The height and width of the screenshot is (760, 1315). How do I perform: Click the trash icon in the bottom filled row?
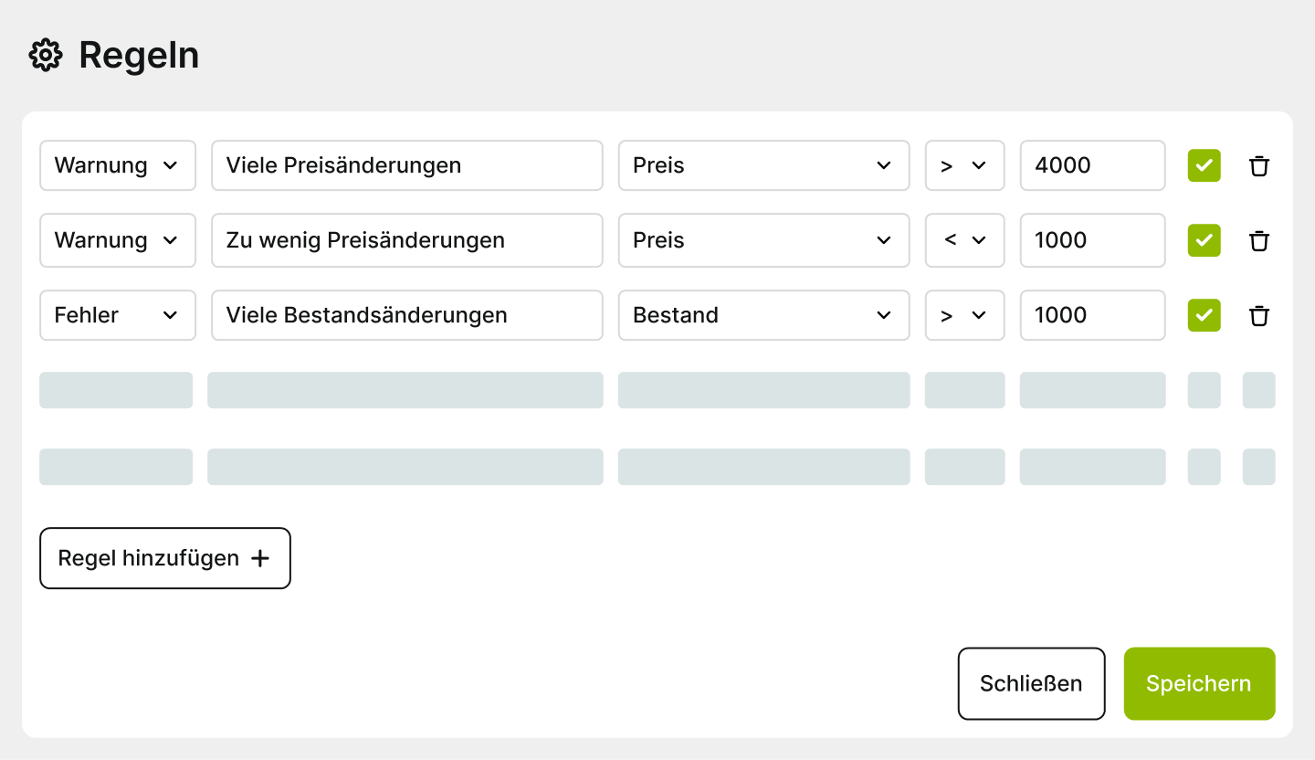click(1259, 315)
